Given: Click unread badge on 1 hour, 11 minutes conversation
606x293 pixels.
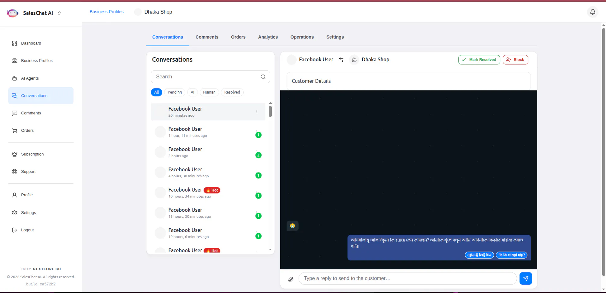Looking at the screenshot, I should coord(258,135).
